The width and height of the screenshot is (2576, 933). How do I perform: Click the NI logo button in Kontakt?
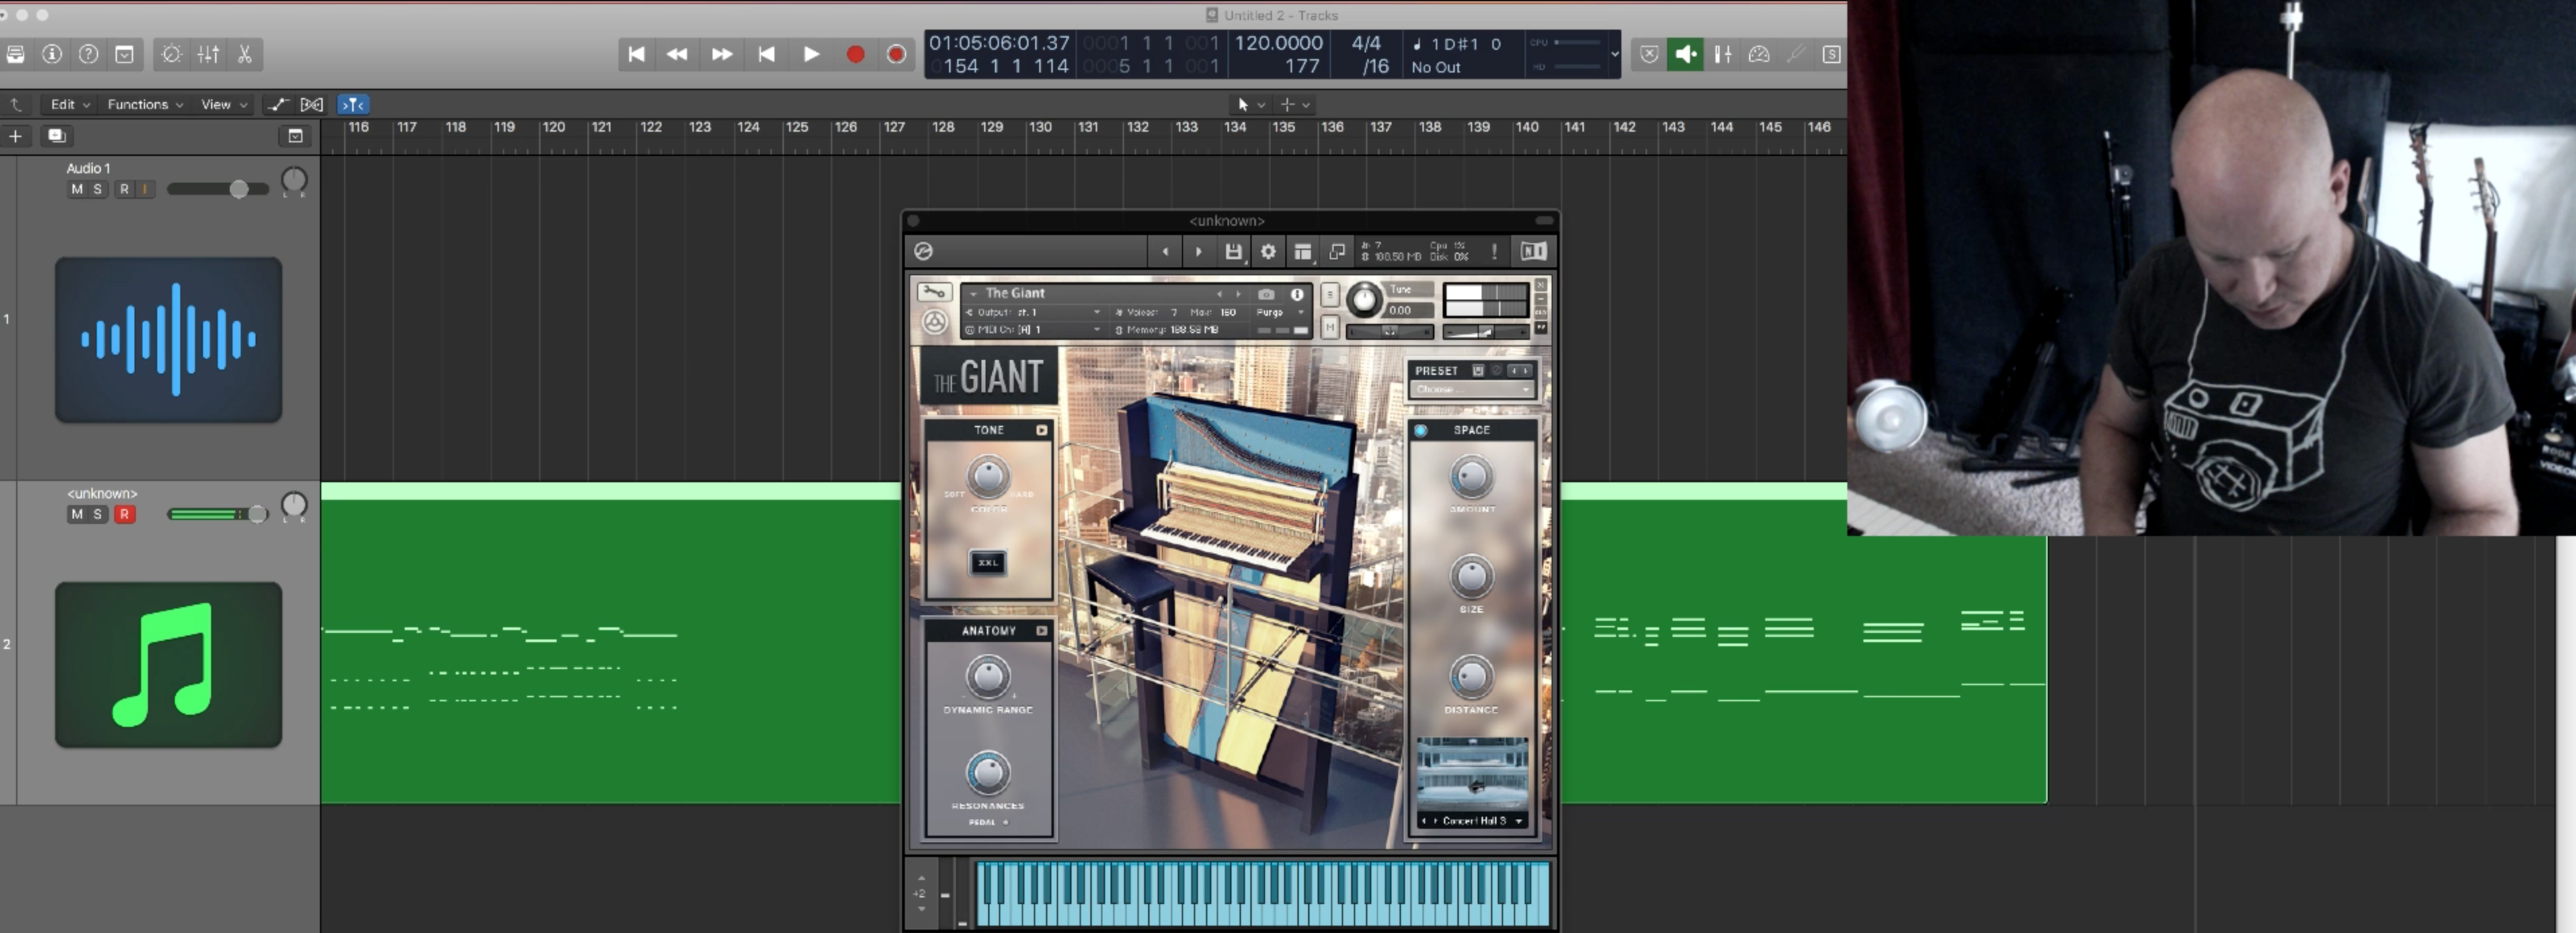tap(1533, 252)
